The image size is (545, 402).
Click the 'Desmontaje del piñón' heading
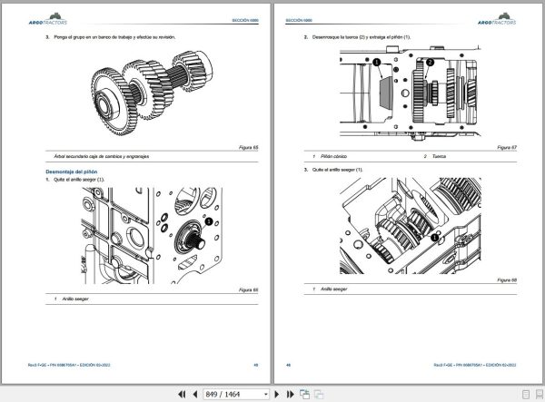[72, 172]
